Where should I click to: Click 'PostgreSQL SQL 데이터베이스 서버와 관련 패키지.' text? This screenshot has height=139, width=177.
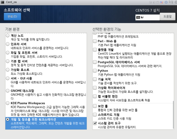130,66
